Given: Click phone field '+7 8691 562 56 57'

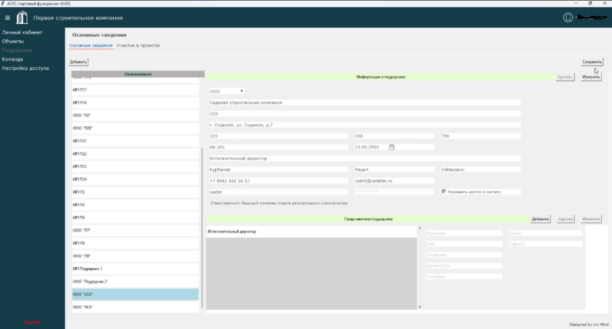Looking at the screenshot, I should [x=278, y=181].
